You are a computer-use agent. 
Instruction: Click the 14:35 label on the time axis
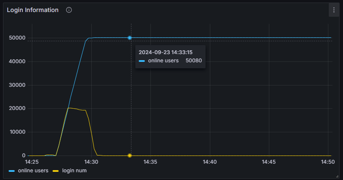coord(150,162)
